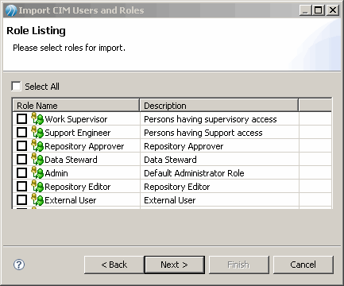
Task: Sort by the Role Name column header
Action: coord(76,106)
